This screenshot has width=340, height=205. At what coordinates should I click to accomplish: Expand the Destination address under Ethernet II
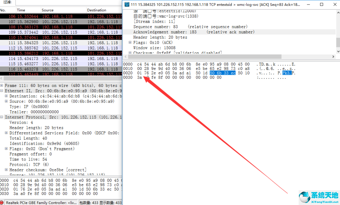click(x=6, y=96)
